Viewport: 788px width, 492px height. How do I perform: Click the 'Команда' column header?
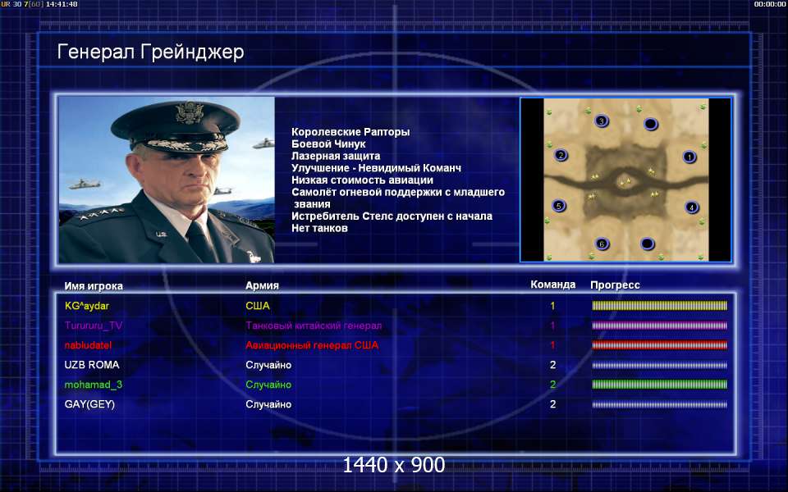[552, 285]
